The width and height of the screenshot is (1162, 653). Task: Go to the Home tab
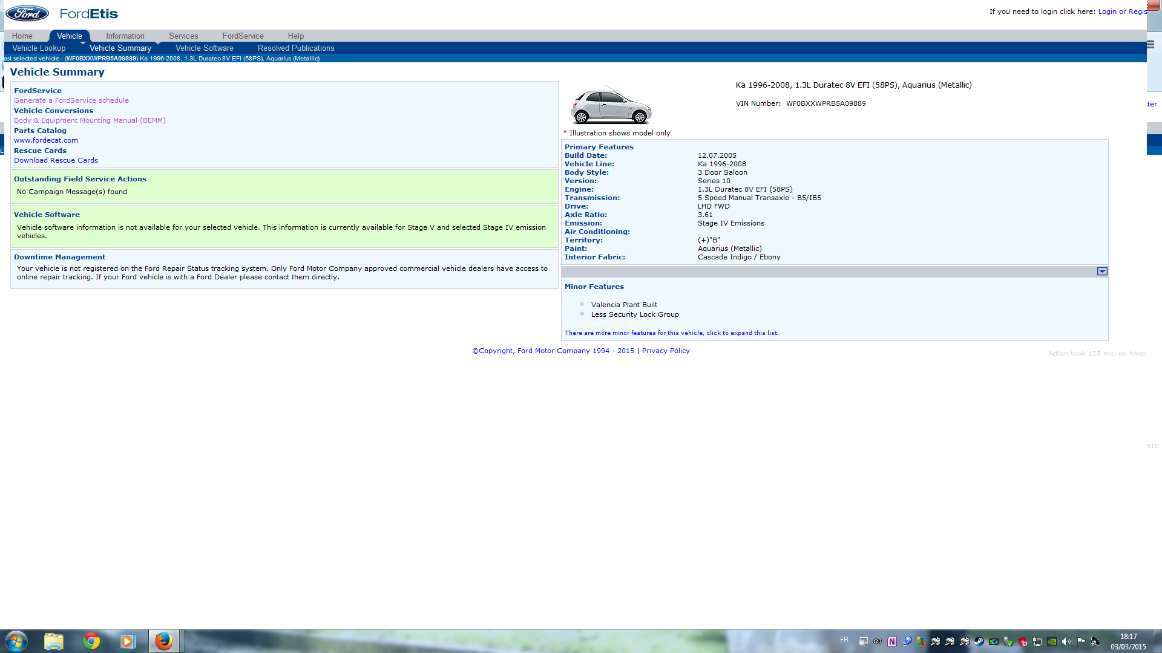pos(22,36)
